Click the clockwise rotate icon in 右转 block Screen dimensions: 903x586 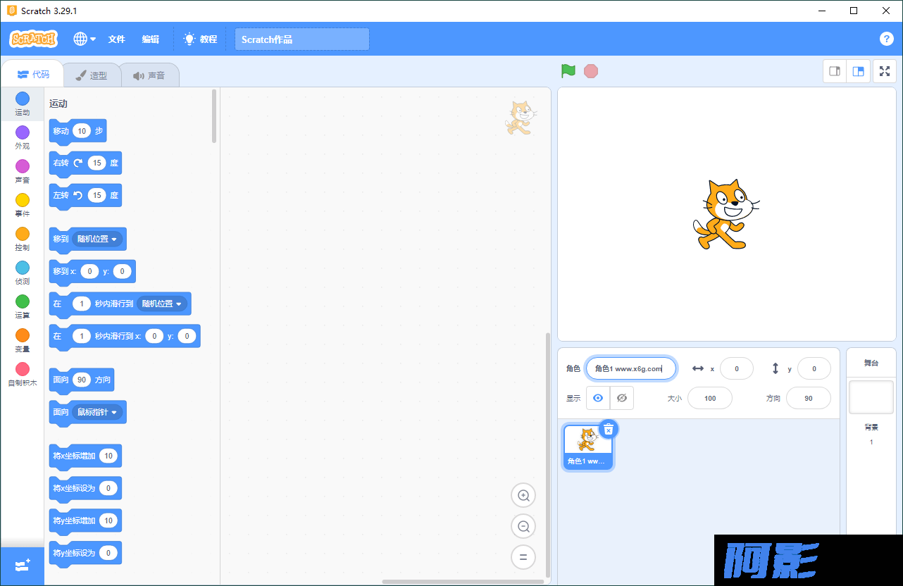click(x=78, y=163)
